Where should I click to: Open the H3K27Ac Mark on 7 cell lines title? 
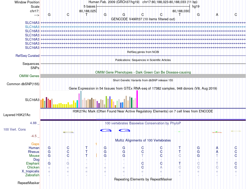143,111
